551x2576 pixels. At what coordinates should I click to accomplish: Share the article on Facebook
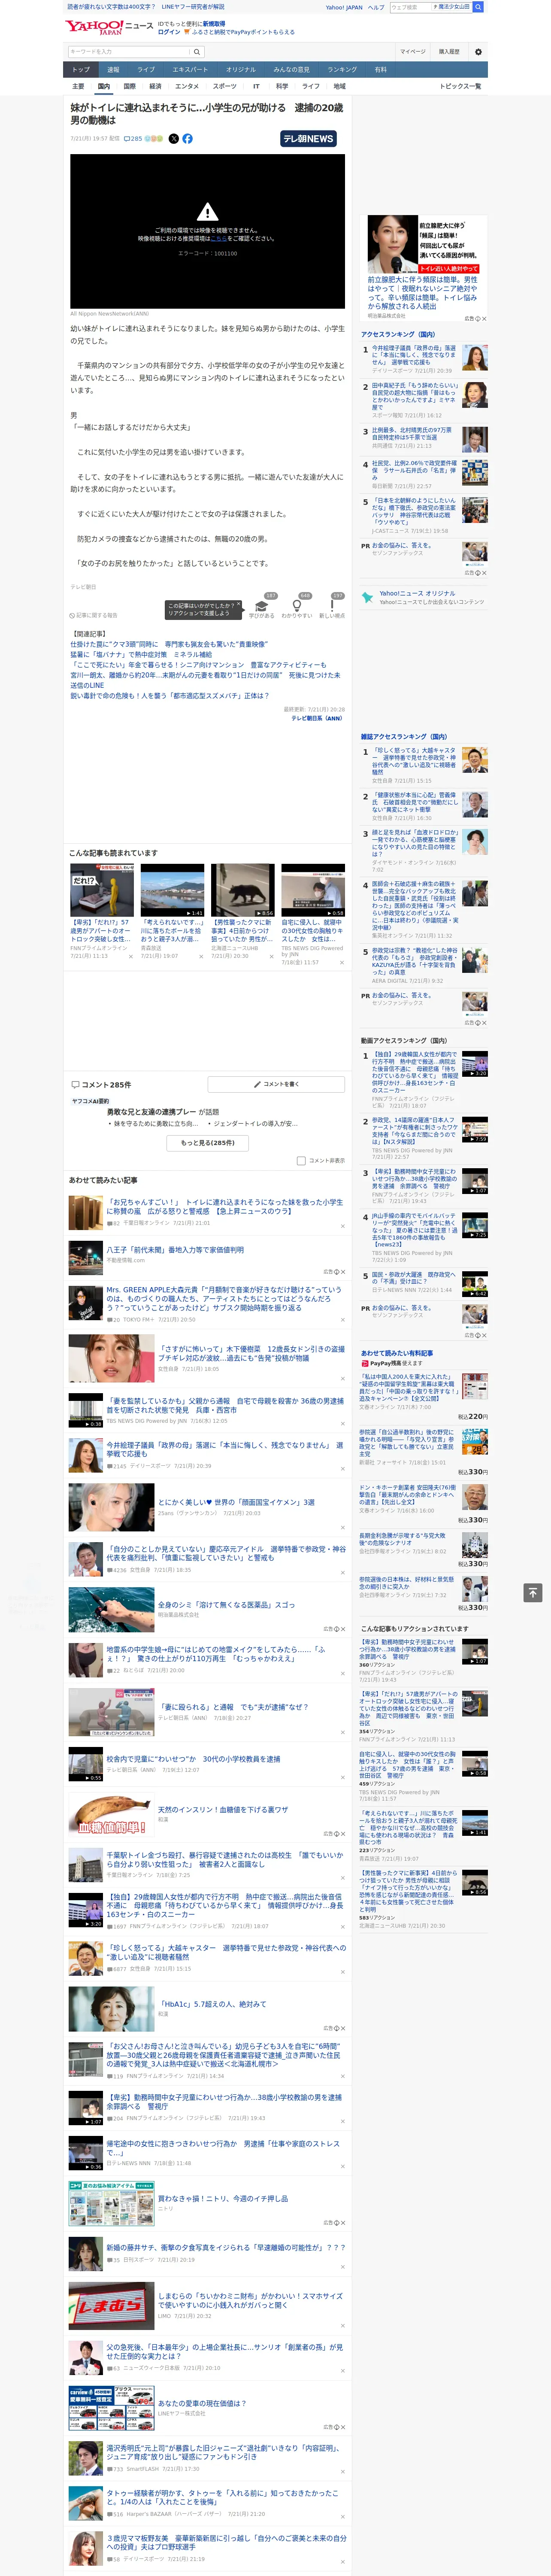pos(187,139)
